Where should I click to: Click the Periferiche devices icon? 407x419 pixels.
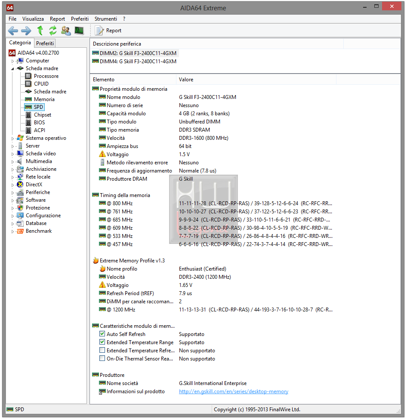point(20,192)
